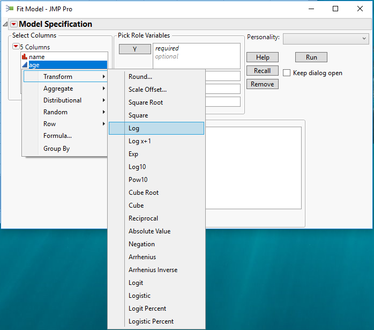Click the Random submenu arrow
Viewport: 374px width, 330px height.
[x=104, y=112]
